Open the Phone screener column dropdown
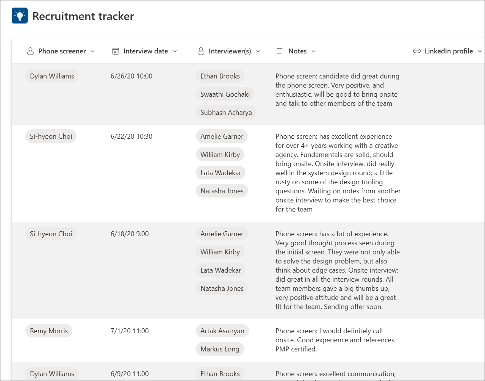485x381 pixels. [x=93, y=51]
